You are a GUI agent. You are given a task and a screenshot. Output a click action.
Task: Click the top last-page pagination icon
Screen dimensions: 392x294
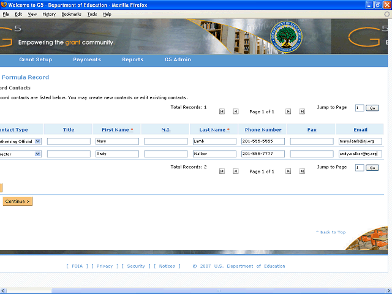[x=302, y=111]
